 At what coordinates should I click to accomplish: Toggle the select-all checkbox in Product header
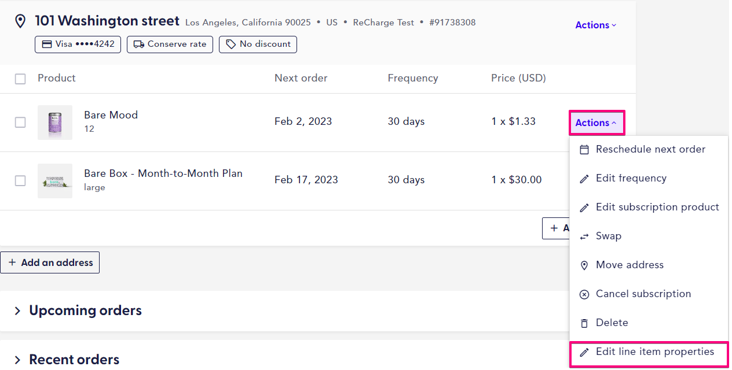tap(20, 79)
